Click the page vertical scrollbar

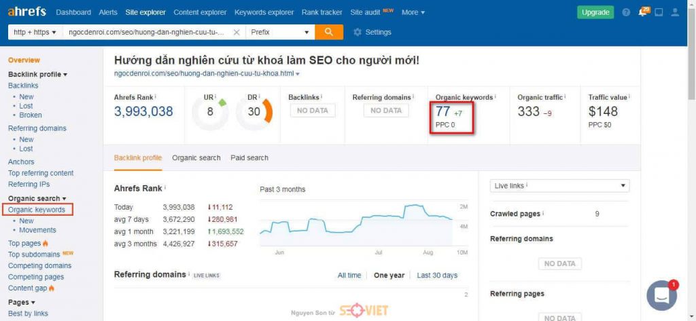(x=691, y=160)
